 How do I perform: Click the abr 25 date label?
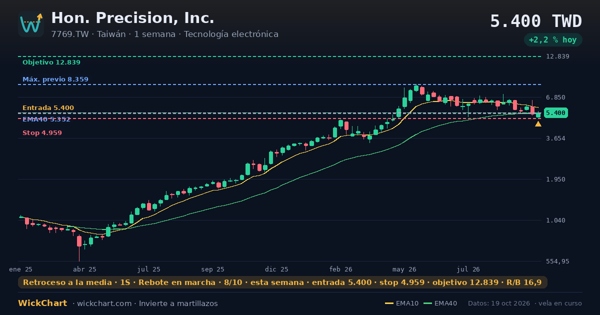coord(84,269)
